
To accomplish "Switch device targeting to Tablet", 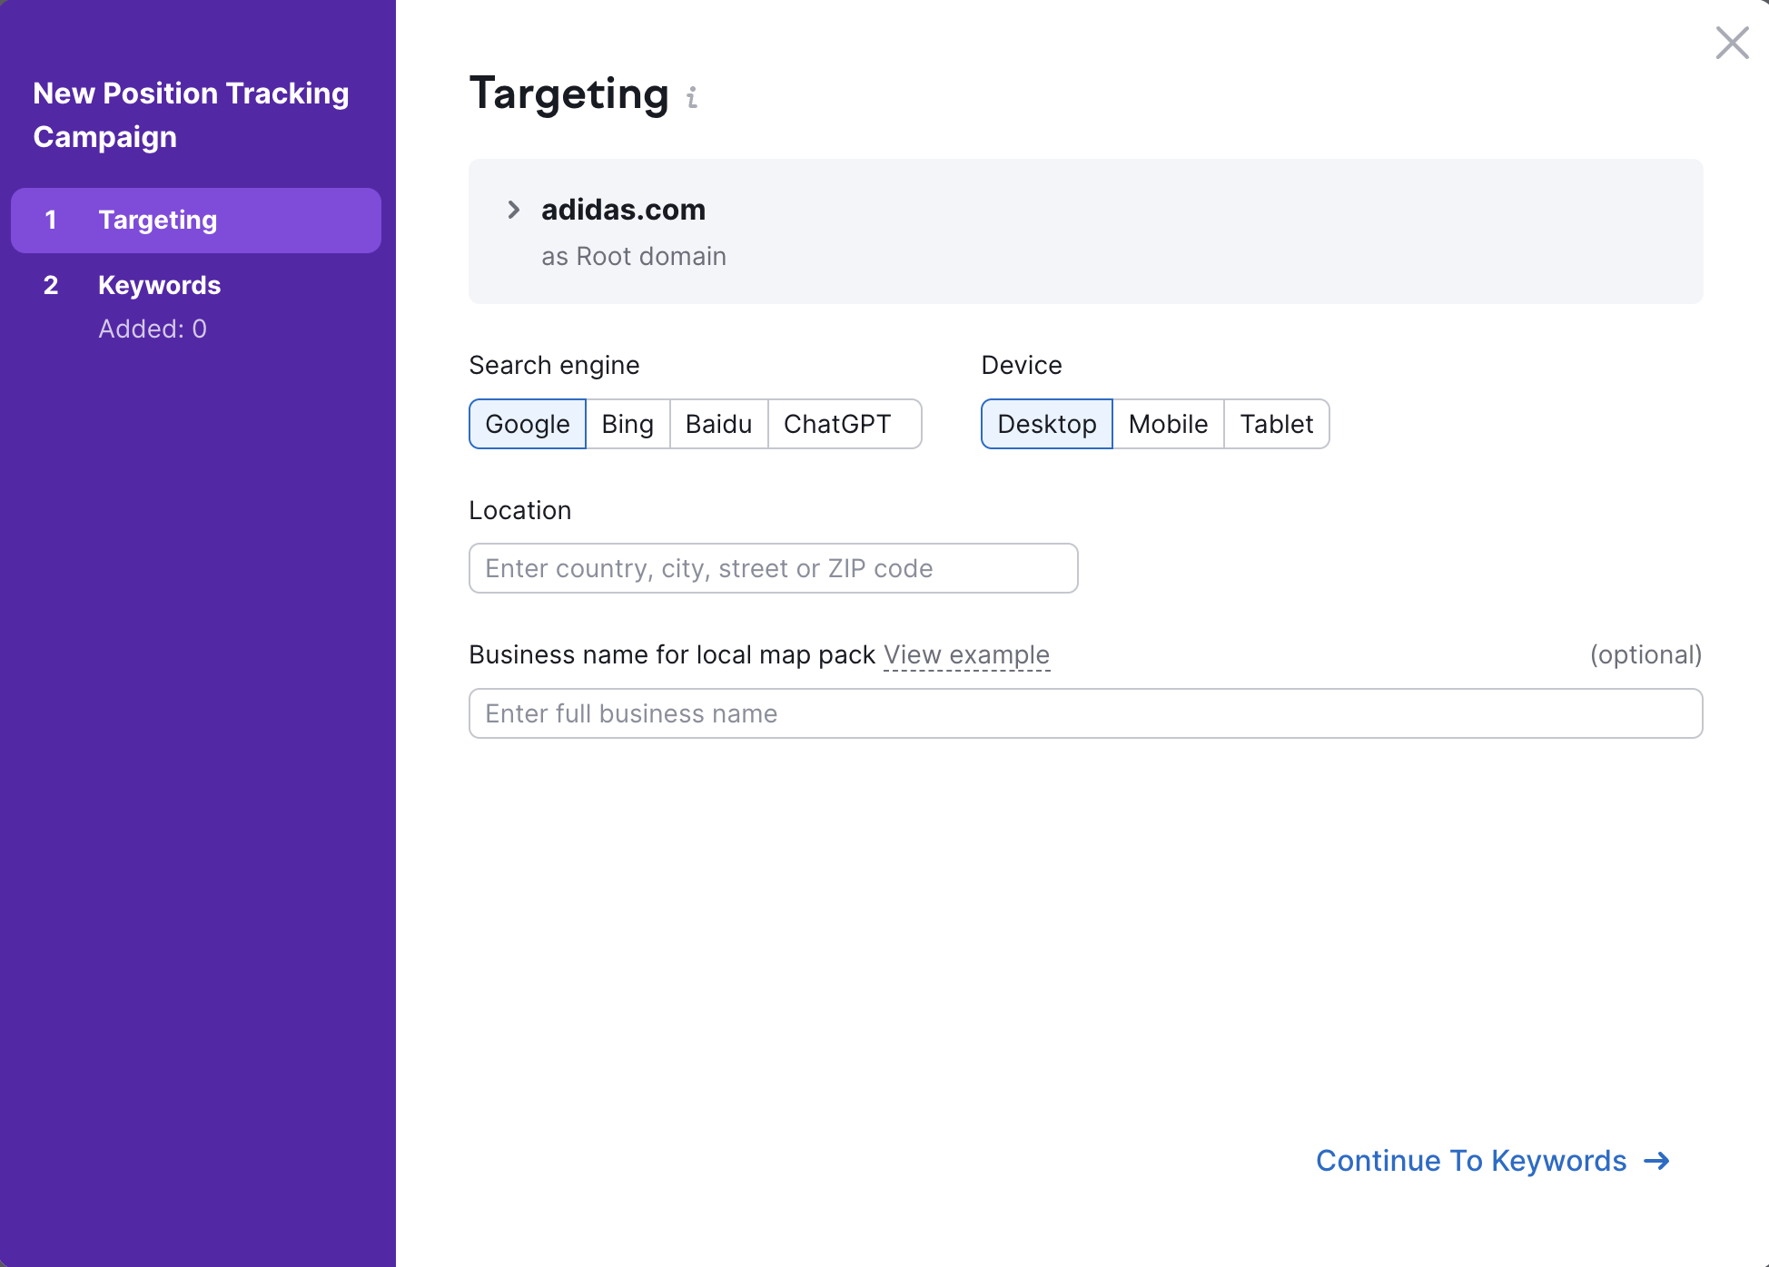I will pyautogui.click(x=1276, y=424).
